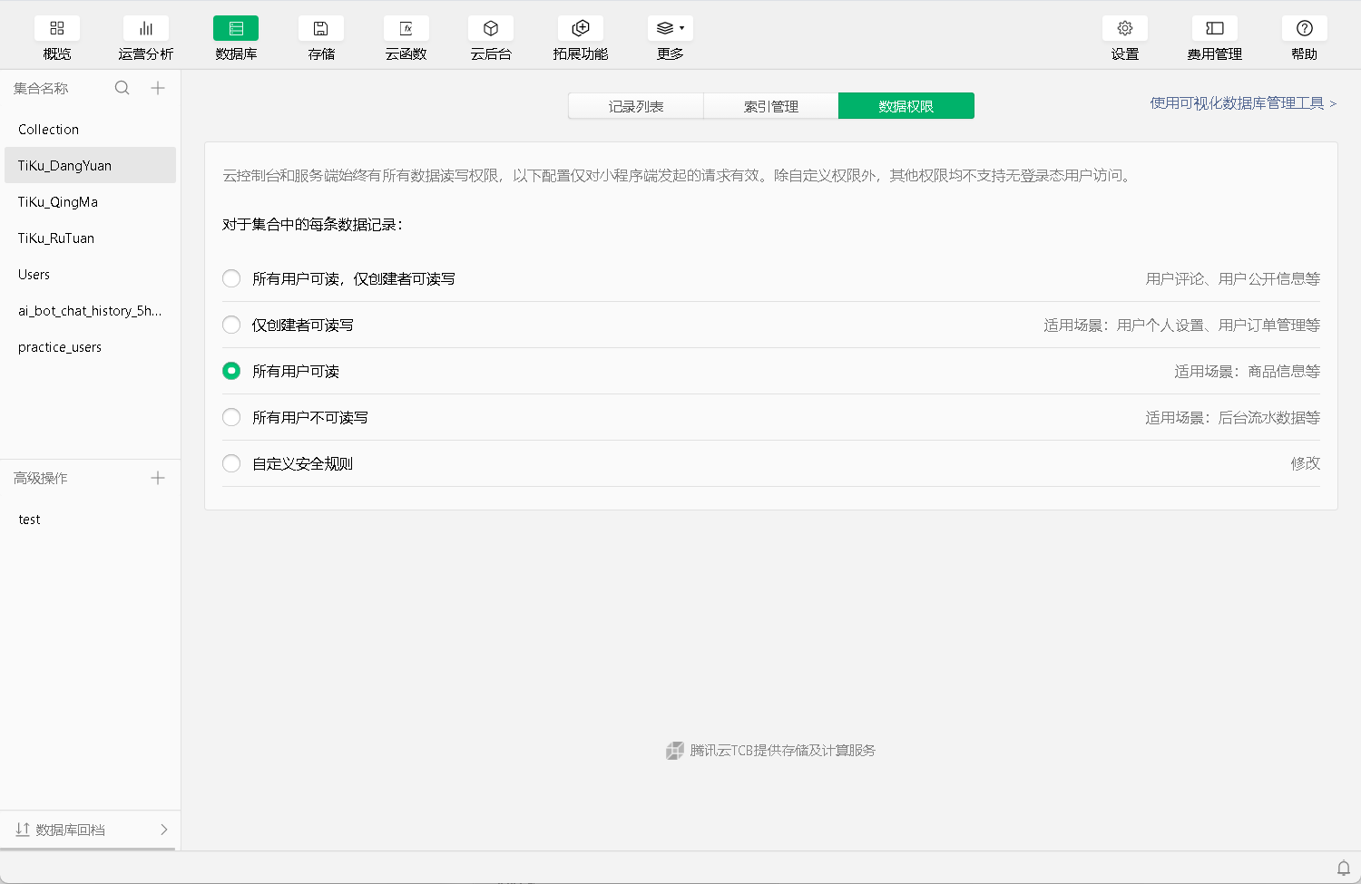
Task: Click 修改 to edit custom rules
Action: [x=1306, y=463]
